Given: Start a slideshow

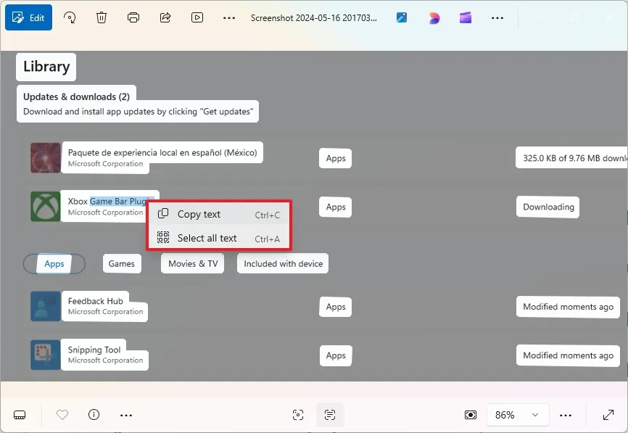Looking at the screenshot, I should 197,17.
